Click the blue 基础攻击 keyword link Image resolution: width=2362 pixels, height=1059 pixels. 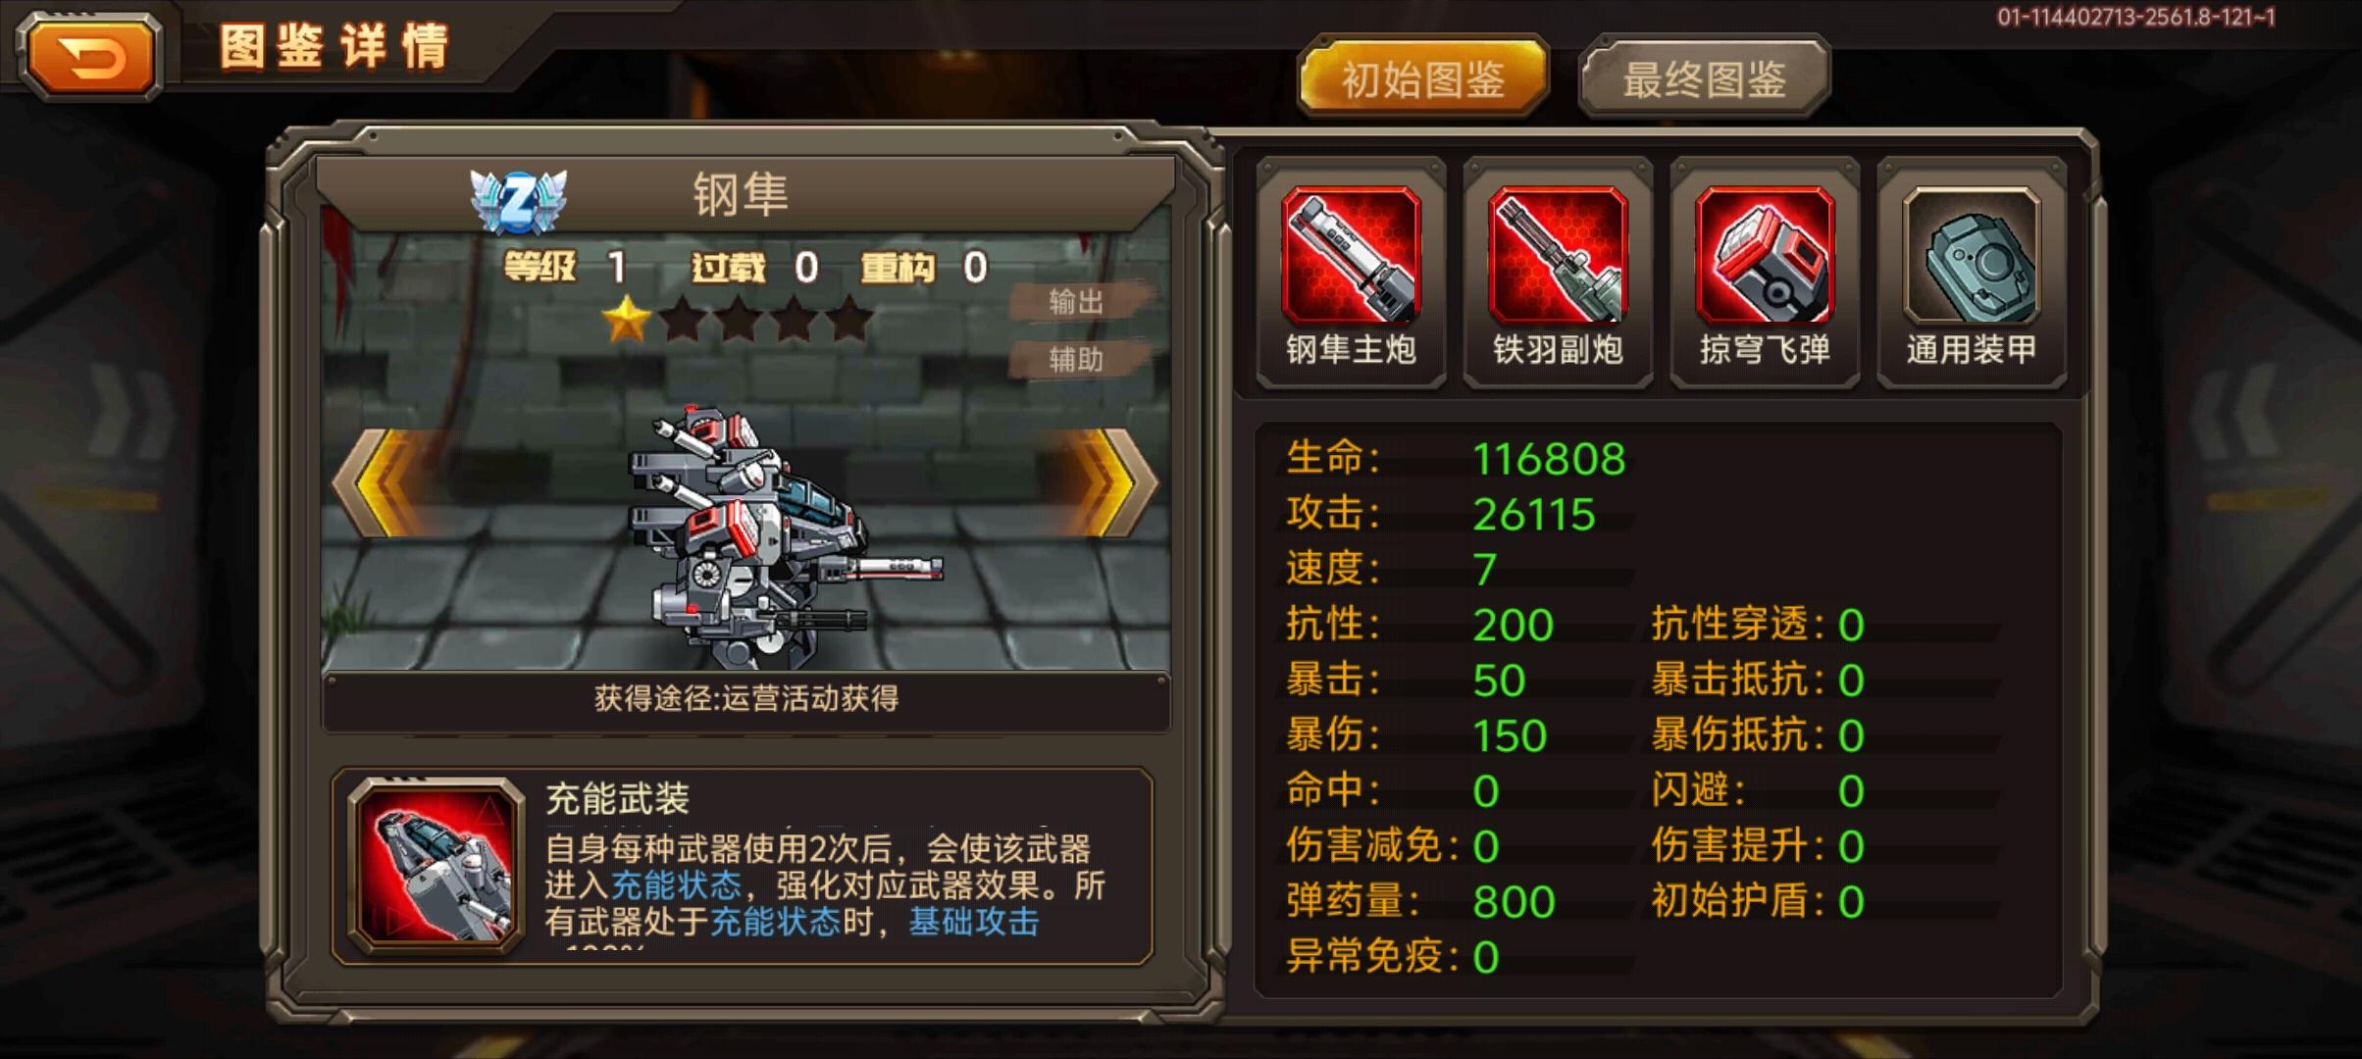[x=973, y=922]
